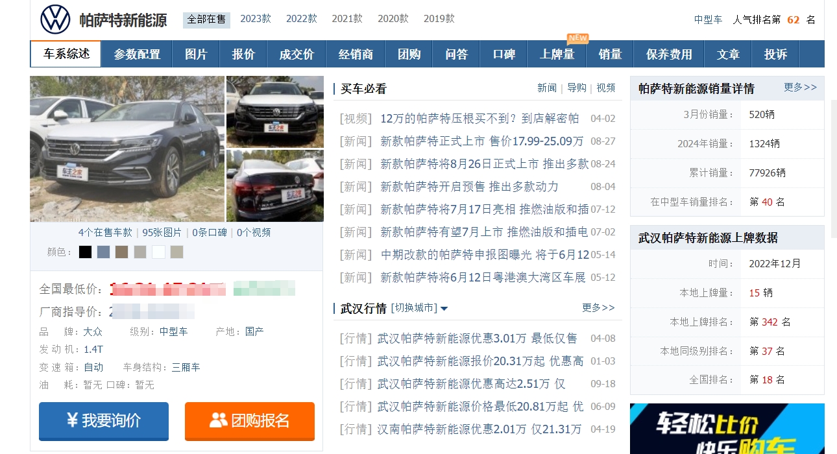Click the 导购 filter in 买车必看
The height and width of the screenshot is (454, 837).
coord(577,88)
